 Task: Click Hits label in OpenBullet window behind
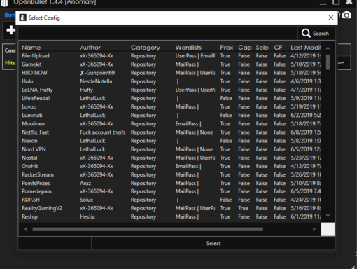[x=10, y=63]
